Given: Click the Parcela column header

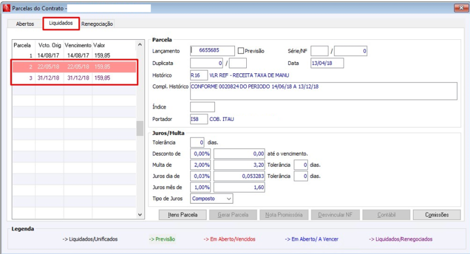Looking at the screenshot, I should [23, 45].
